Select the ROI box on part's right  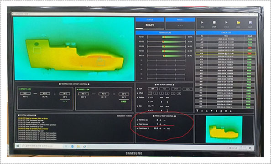coord(100,62)
